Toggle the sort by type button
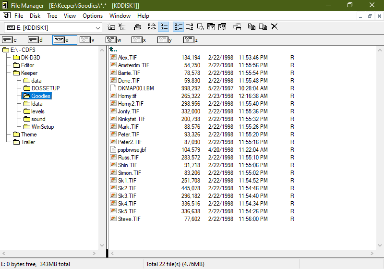This screenshot has width=384, height=269. click(x=190, y=27)
